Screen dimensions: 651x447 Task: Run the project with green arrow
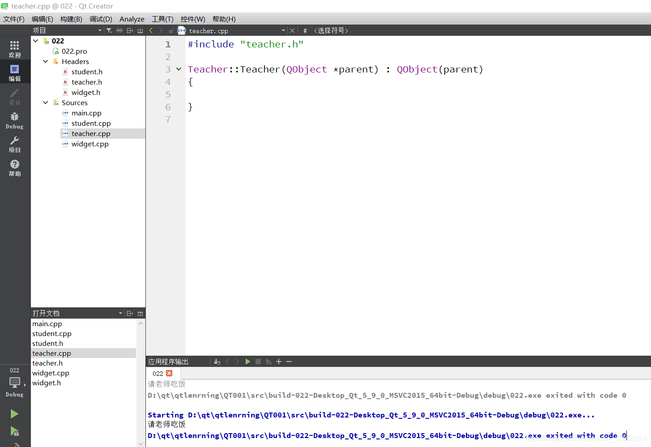click(x=15, y=414)
